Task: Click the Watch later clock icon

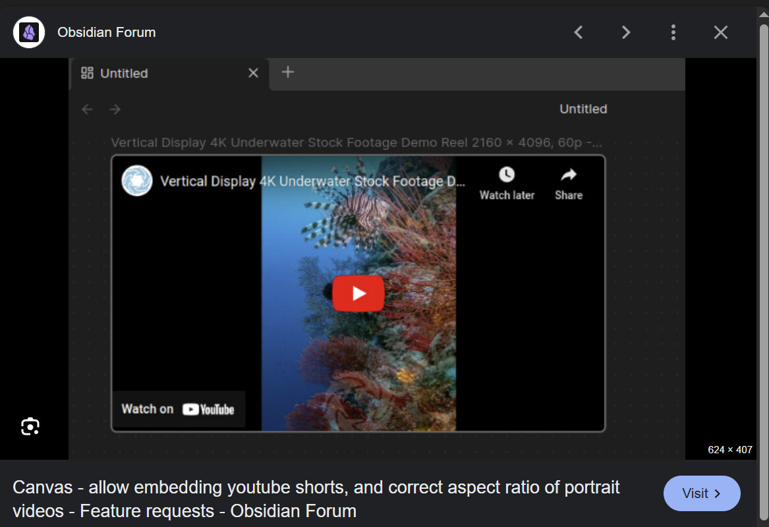Action: [x=507, y=175]
